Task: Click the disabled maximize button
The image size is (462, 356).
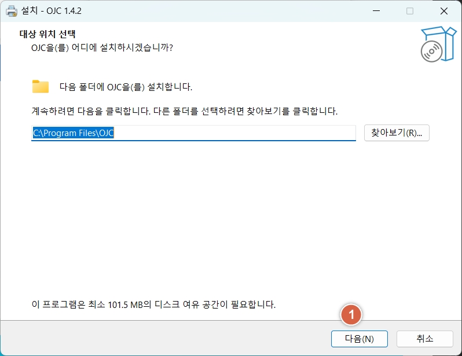Action: pos(410,11)
